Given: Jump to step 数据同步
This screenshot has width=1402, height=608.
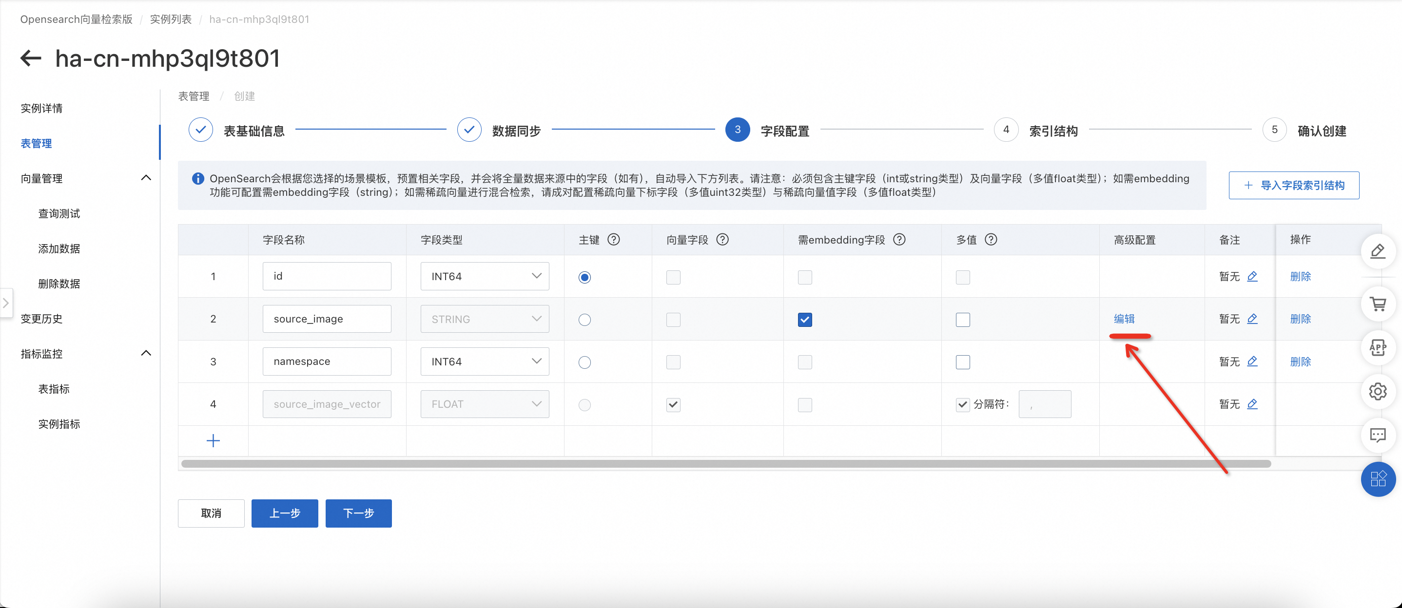Looking at the screenshot, I should coord(499,130).
